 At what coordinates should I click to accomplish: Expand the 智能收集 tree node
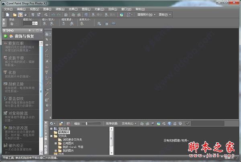tap(51, 129)
